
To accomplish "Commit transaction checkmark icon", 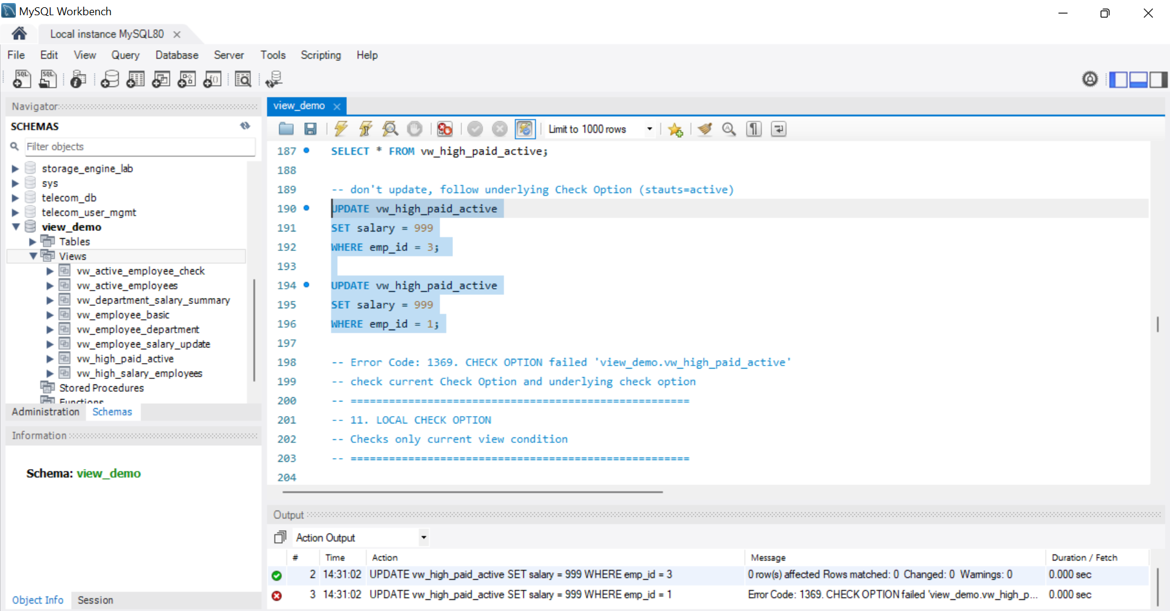I will coord(476,129).
